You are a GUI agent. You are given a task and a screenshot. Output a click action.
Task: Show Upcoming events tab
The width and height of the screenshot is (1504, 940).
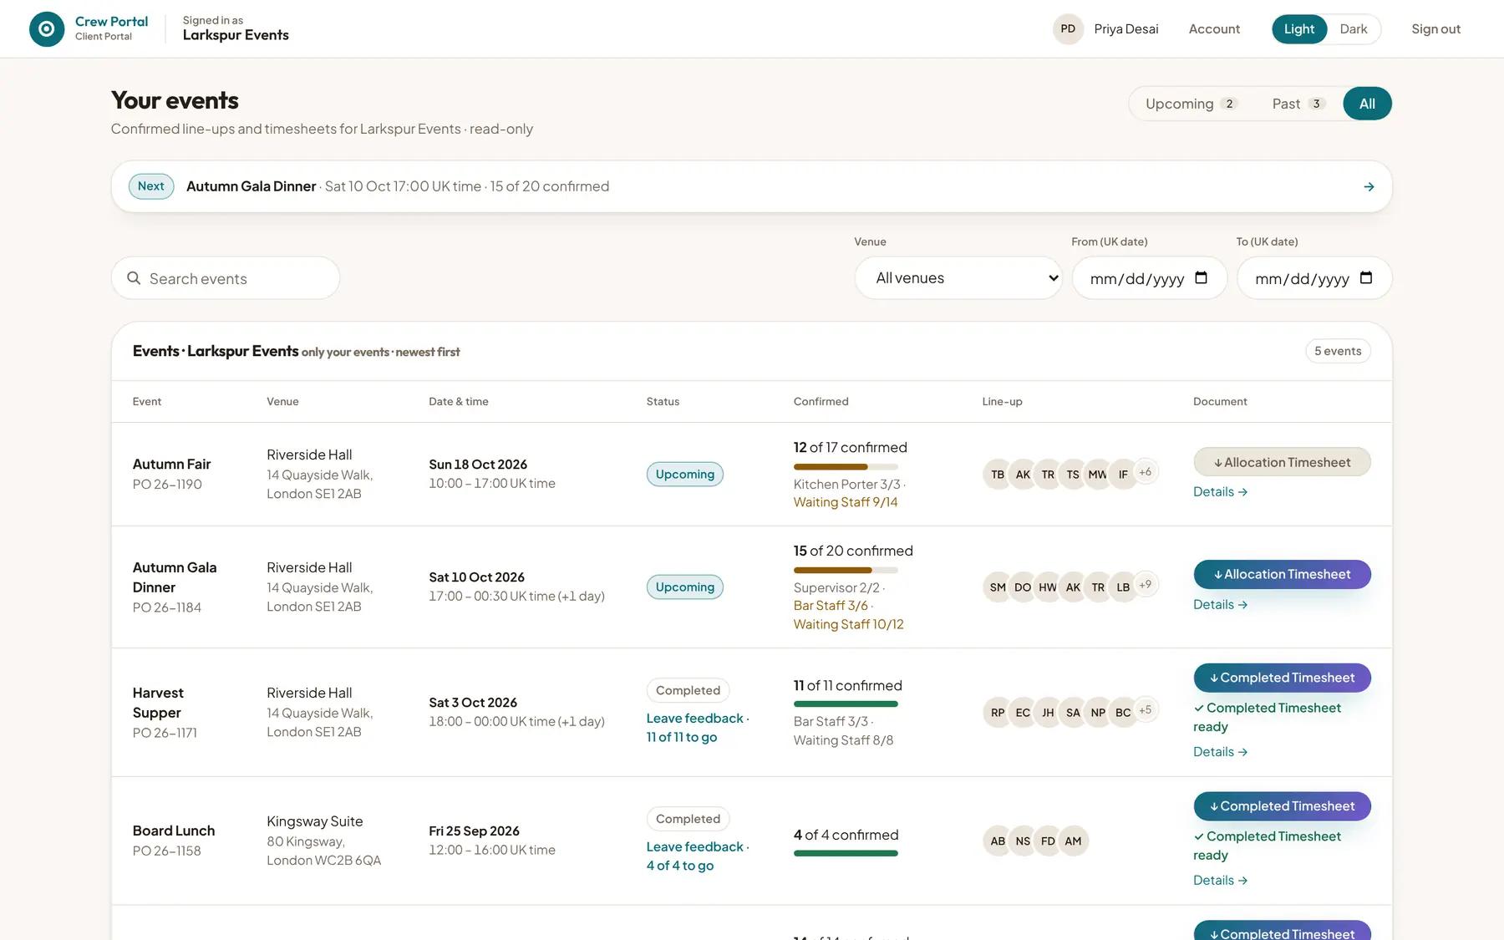[x=1191, y=104]
